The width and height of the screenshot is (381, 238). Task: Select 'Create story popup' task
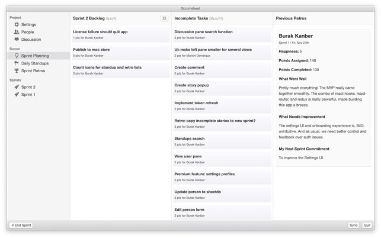(x=222, y=88)
